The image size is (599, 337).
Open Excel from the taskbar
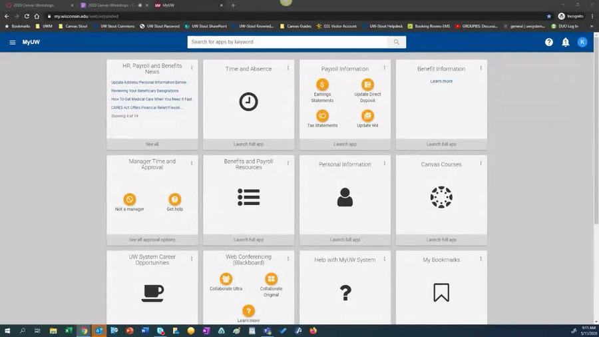[69, 330]
